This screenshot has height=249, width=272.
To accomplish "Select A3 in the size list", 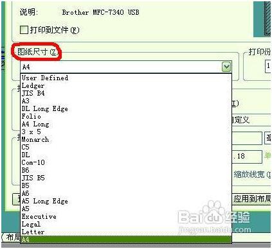I will (126, 101).
